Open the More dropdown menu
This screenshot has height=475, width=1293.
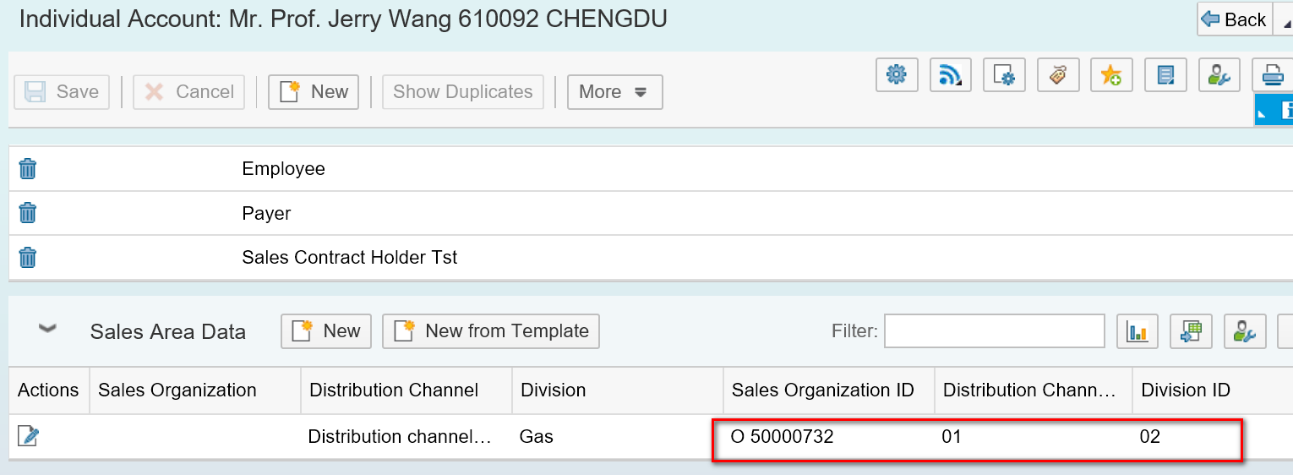click(614, 92)
